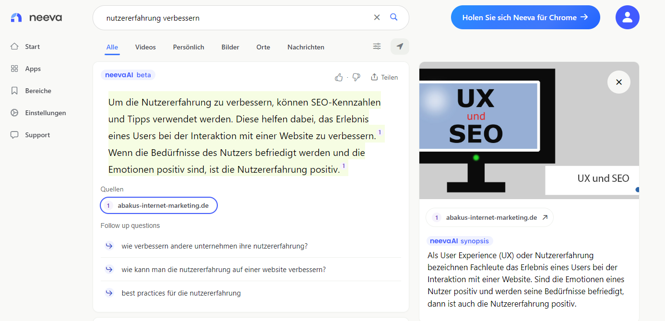Screen dimensions: 665x321
Task: Click the 'Quellen' heading
Action: [x=112, y=189]
